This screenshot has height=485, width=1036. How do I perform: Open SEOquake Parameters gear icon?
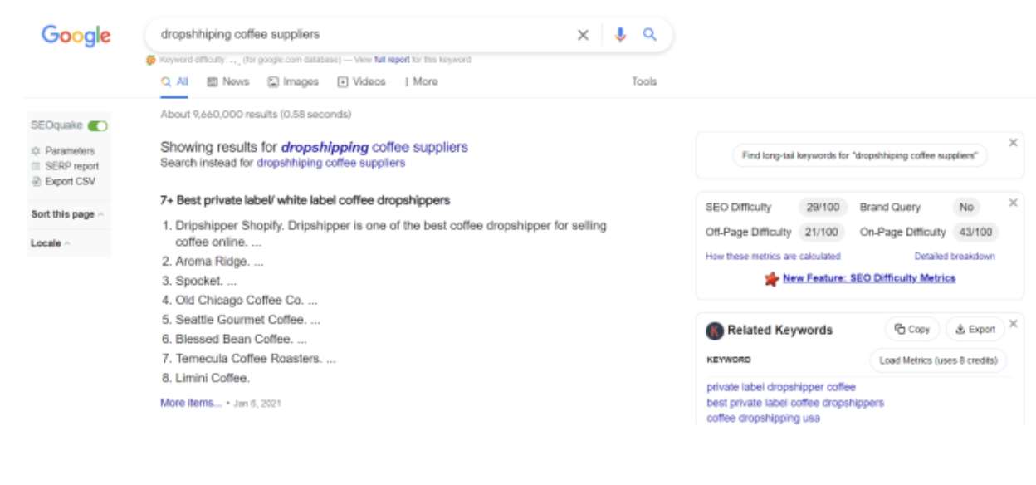point(36,151)
